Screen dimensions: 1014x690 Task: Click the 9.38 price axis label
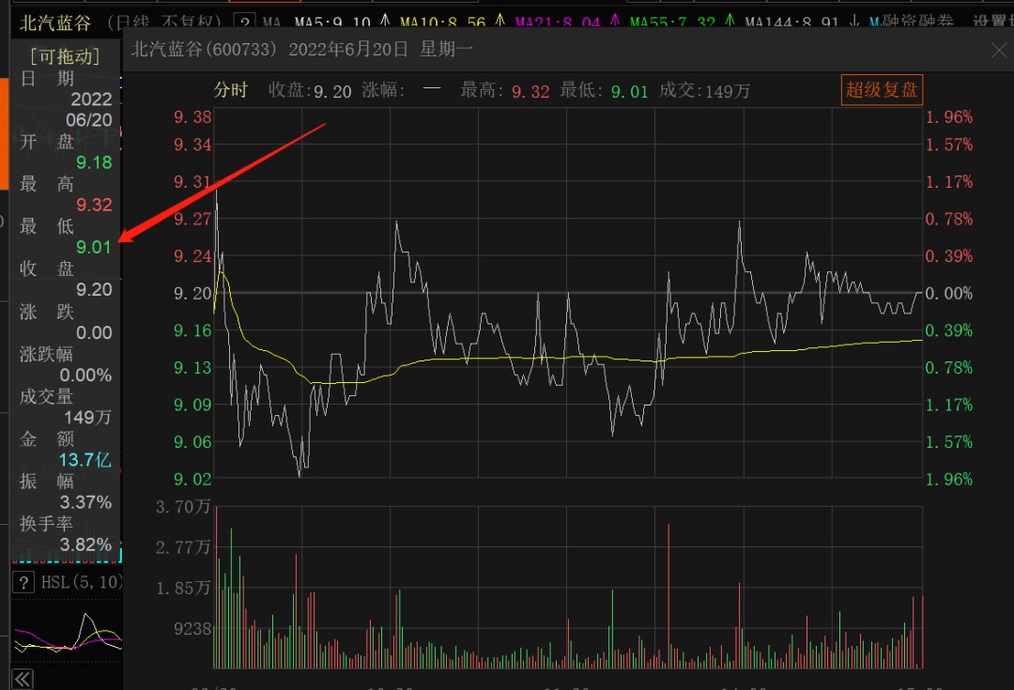tap(192, 117)
